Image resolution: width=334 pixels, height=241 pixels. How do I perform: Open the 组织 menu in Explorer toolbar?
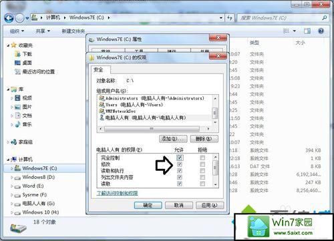tap(17, 31)
